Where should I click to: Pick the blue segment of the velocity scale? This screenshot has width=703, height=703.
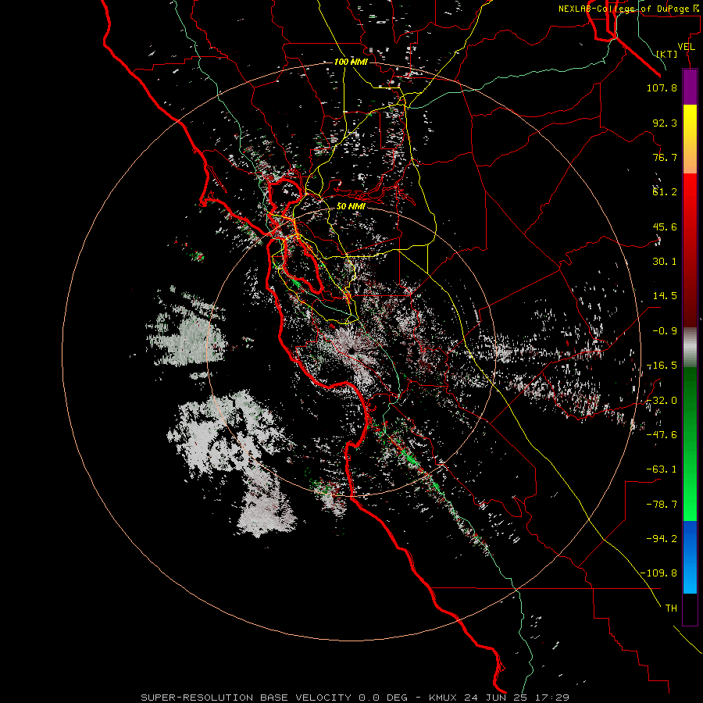pos(690,557)
